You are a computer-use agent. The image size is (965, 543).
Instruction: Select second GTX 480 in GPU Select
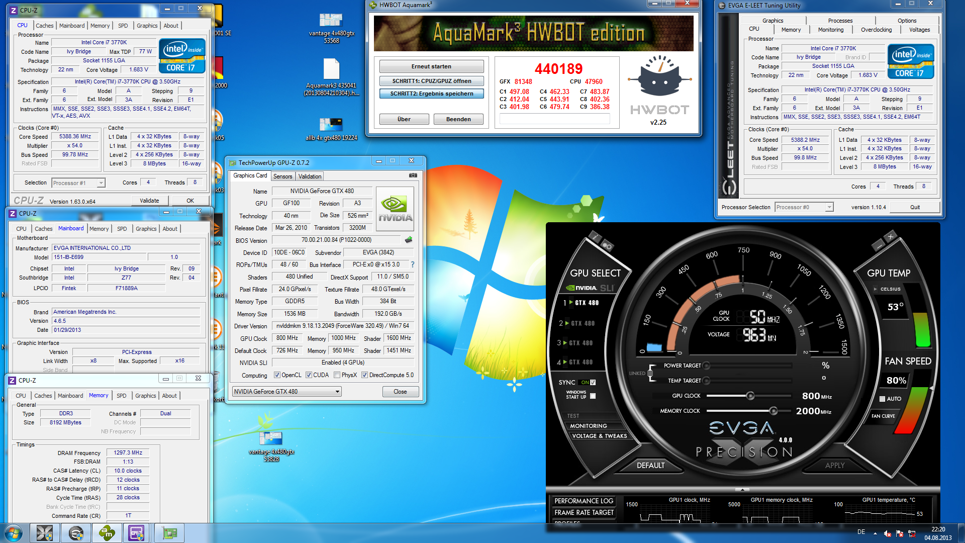tap(583, 323)
